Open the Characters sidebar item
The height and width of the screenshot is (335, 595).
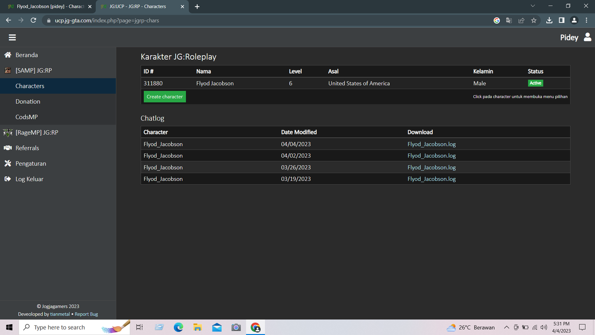[x=58, y=86]
